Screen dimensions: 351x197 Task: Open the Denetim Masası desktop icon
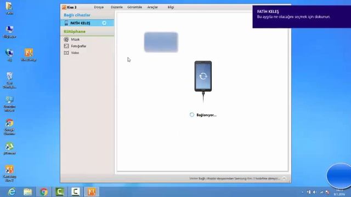coord(9,103)
